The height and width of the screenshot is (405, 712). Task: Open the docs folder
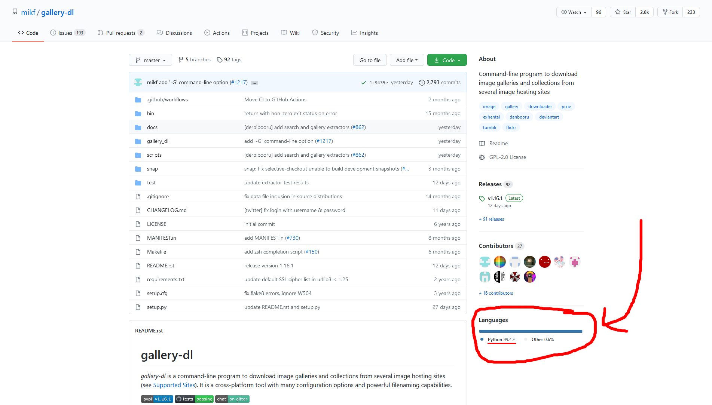coord(152,127)
